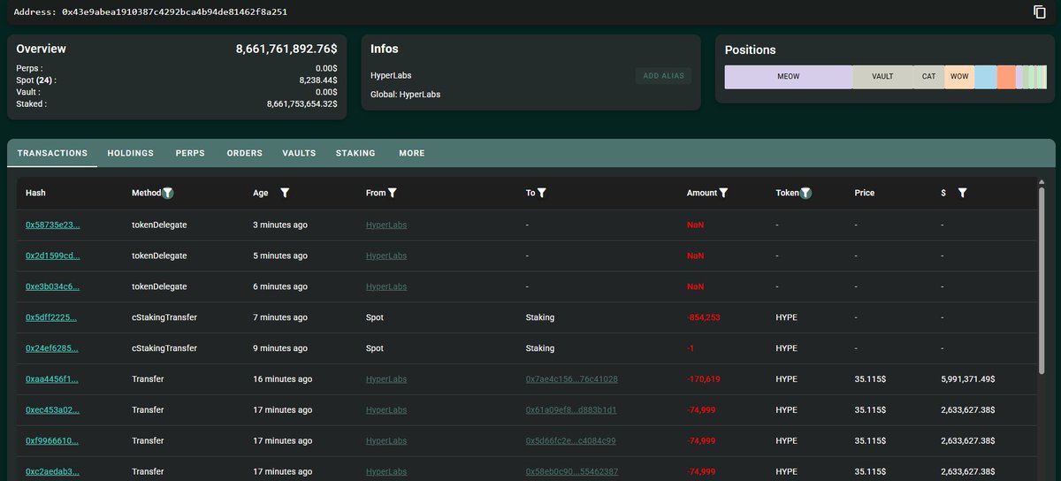The height and width of the screenshot is (481, 1061).
Task: Click Staking destination in 9 minutes ago row
Action: 540,348
